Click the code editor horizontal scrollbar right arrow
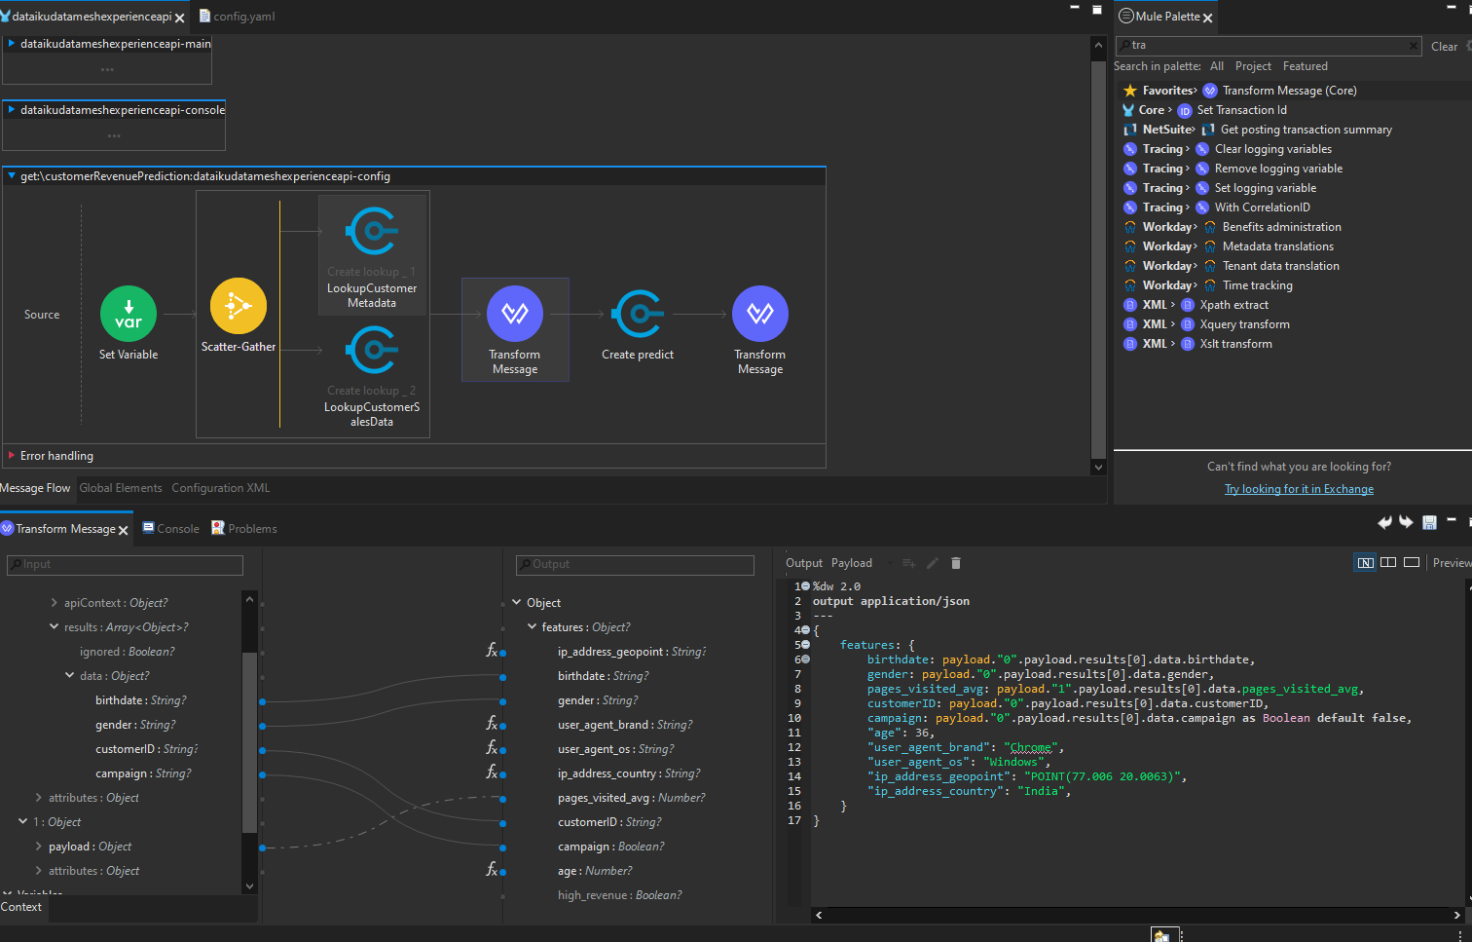This screenshot has width=1472, height=942. [x=1456, y=915]
